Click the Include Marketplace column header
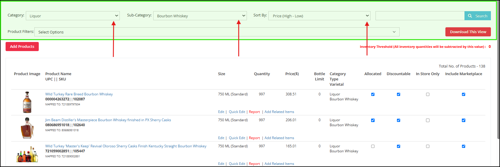This screenshot has height=167, width=500. tap(464, 74)
